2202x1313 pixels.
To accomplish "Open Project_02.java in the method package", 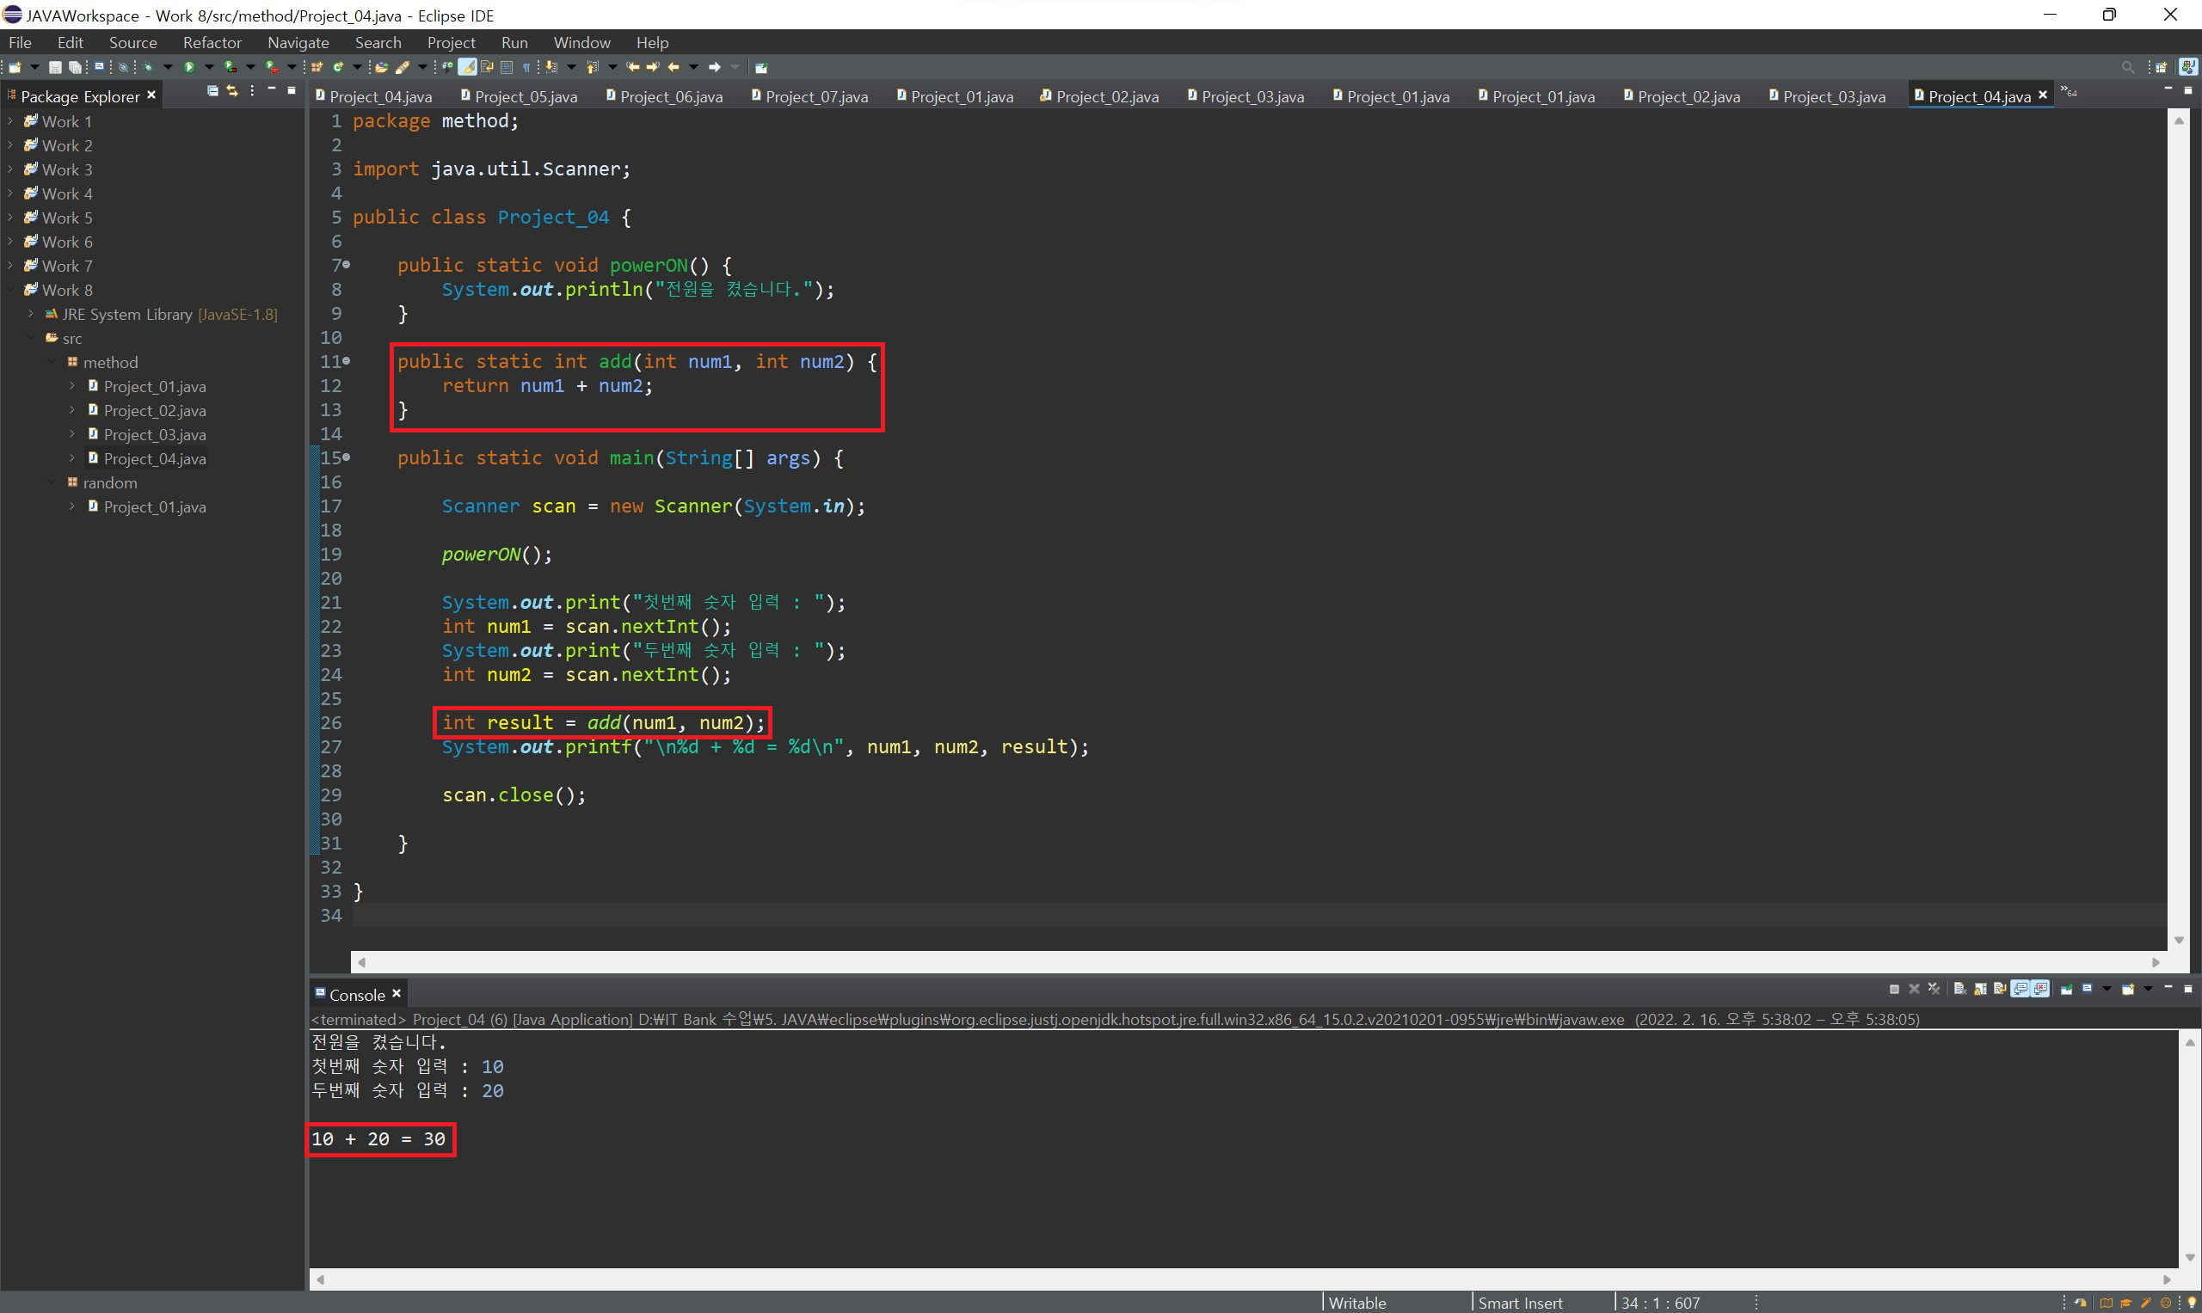I will point(154,410).
